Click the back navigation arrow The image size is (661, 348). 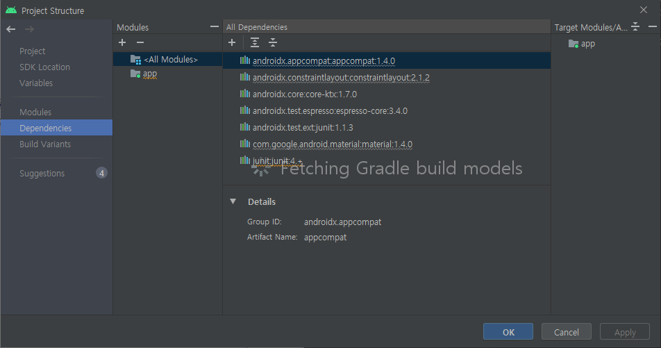point(11,29)
